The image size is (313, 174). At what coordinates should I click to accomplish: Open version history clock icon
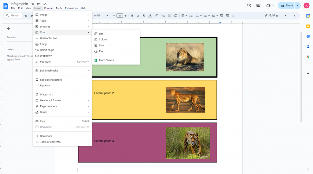249,5
